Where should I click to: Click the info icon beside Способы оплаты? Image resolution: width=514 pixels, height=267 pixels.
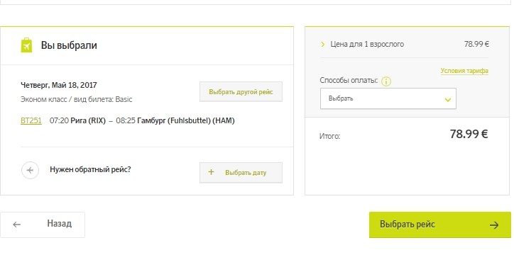click(386, 81)
